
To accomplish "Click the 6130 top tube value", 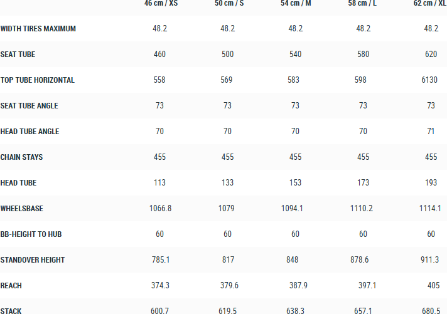I will click(431, 80).
